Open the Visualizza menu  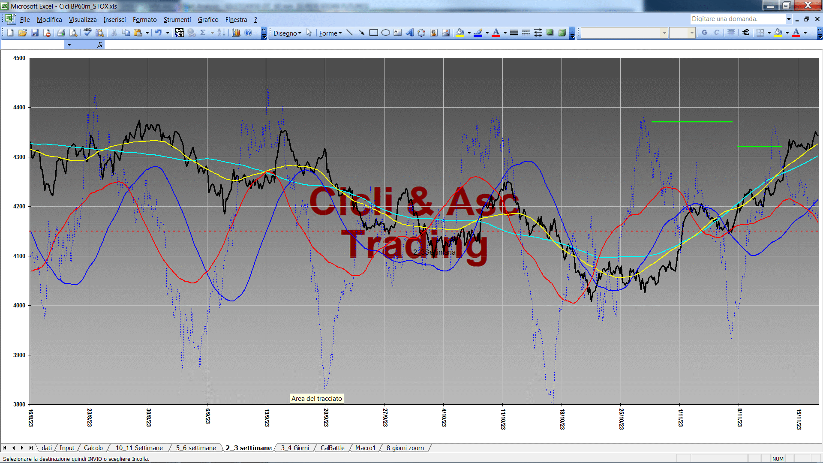pos(83,20)
